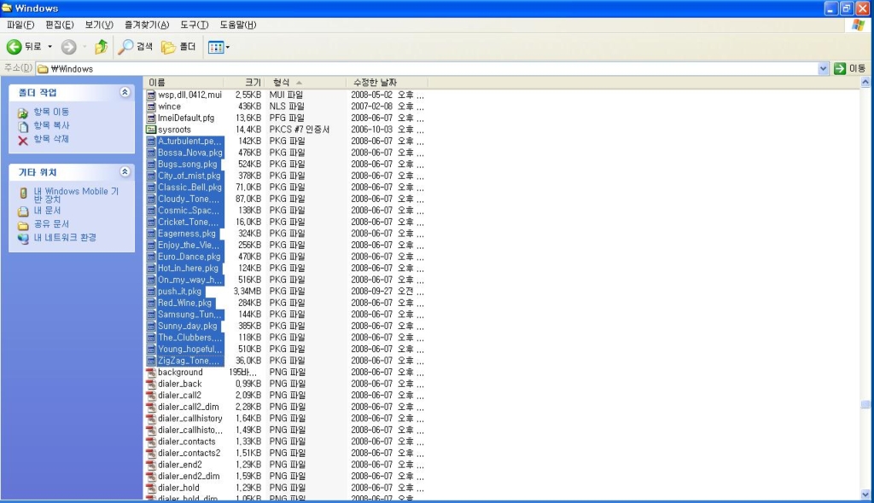
Task: Click the 'PKCS #7 인증서' type cell
Action: [300, 130]
